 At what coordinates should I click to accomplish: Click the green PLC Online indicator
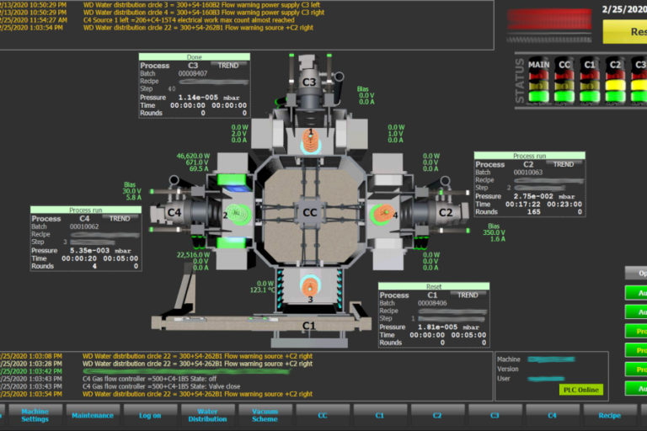click(580, 390)
